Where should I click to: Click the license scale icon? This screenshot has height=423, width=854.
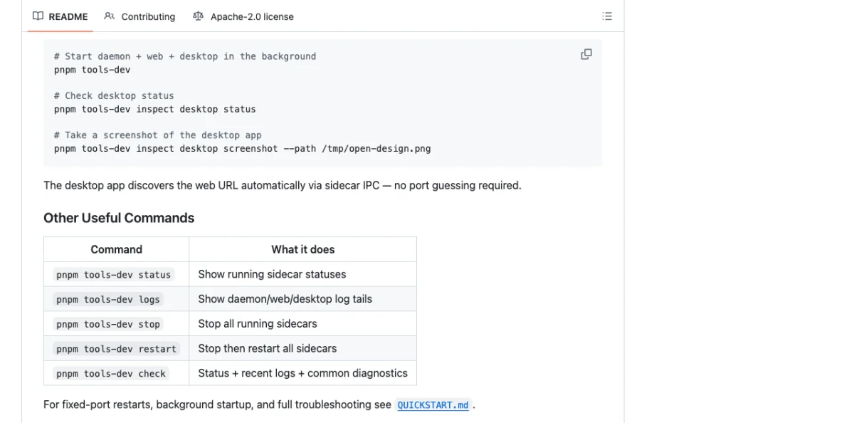click(x=198, y=16)
